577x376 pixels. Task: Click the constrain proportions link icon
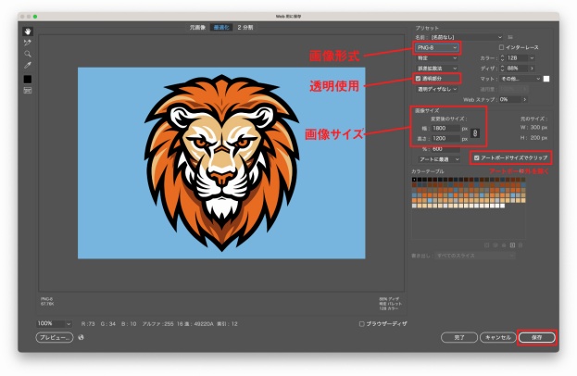[x=475, y=133]
